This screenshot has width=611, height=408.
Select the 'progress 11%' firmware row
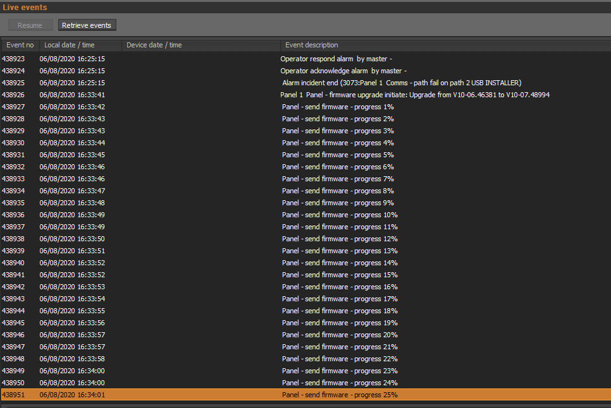(x=305, y=227)
